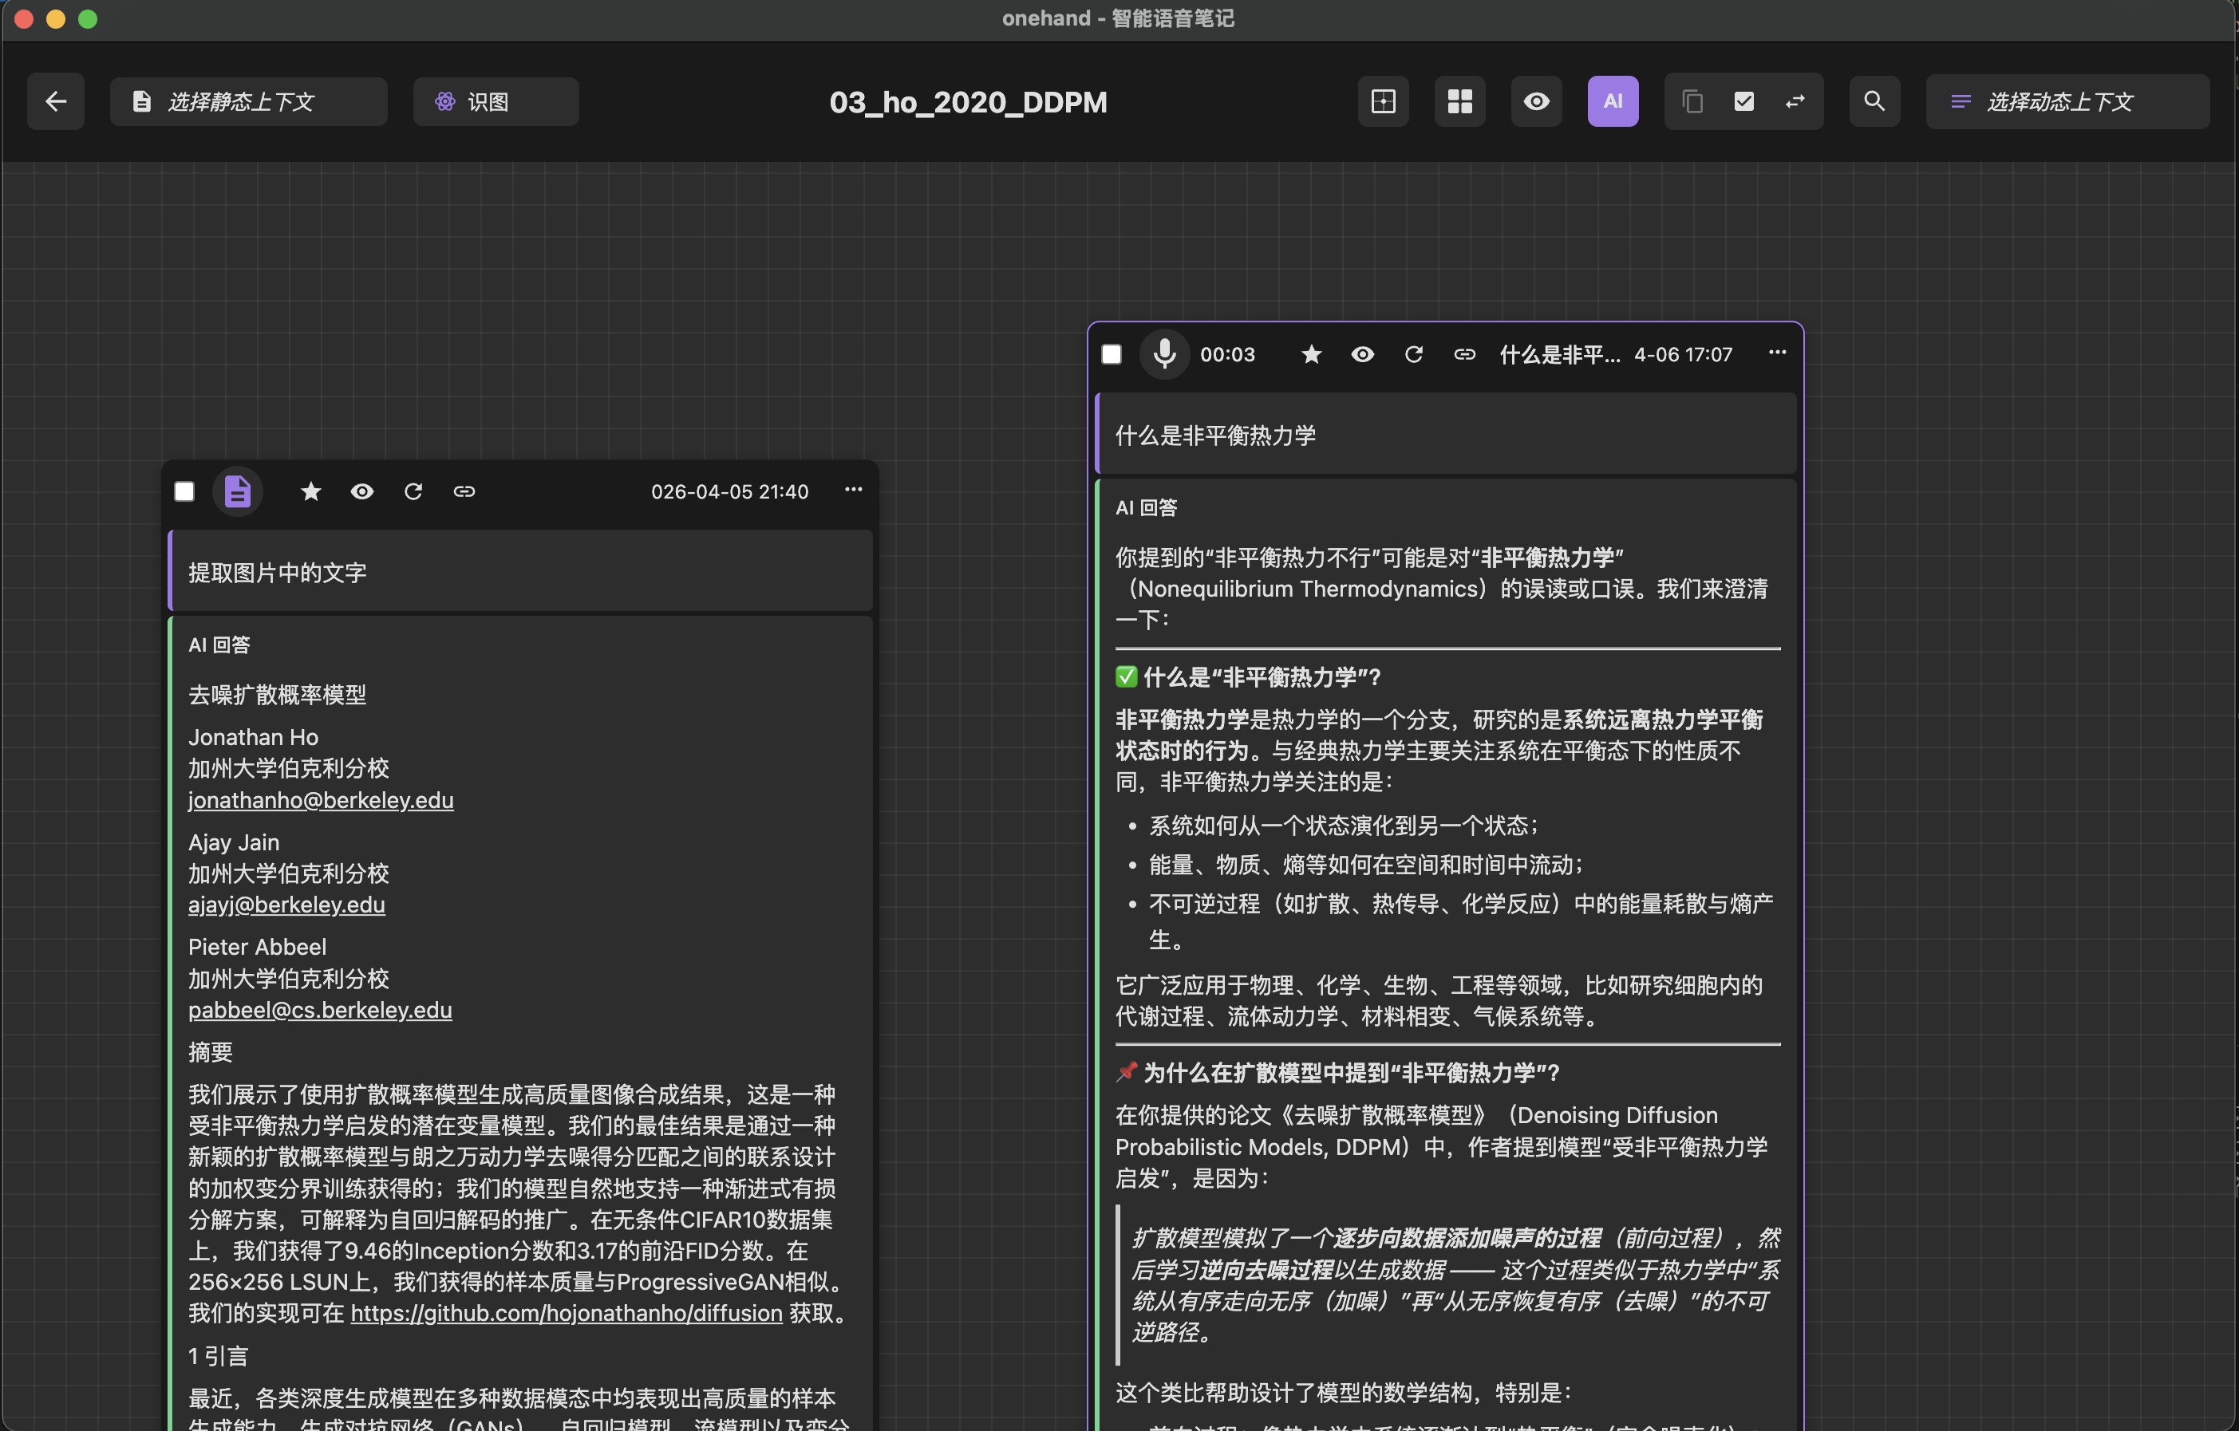This screenshot has height=1431, width=2239.
Task: Click the 4-06 17:07 timestamp
Action: pos(1683,354)
